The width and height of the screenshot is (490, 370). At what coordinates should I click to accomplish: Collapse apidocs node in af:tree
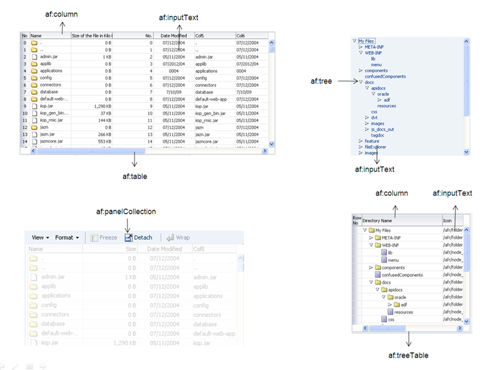367,88
